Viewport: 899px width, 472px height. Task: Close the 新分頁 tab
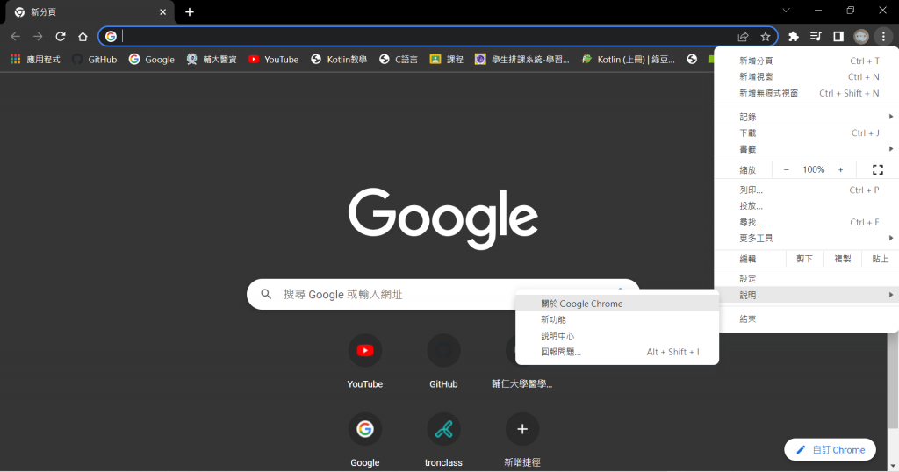[x=162, y=12]
